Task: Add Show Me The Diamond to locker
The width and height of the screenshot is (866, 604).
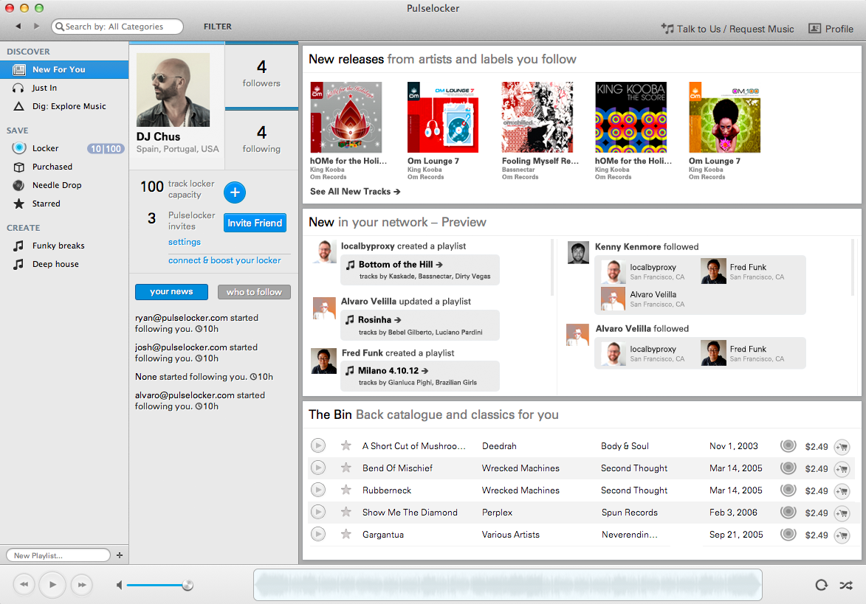Action: click(x=788, y=512)
